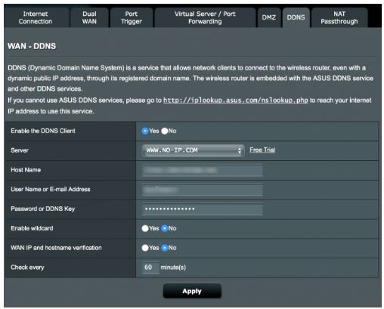Click the minute(s) unit text
The height and width of the screenshot is (309, 384).
pyautogui.click(x=173, y=267)
